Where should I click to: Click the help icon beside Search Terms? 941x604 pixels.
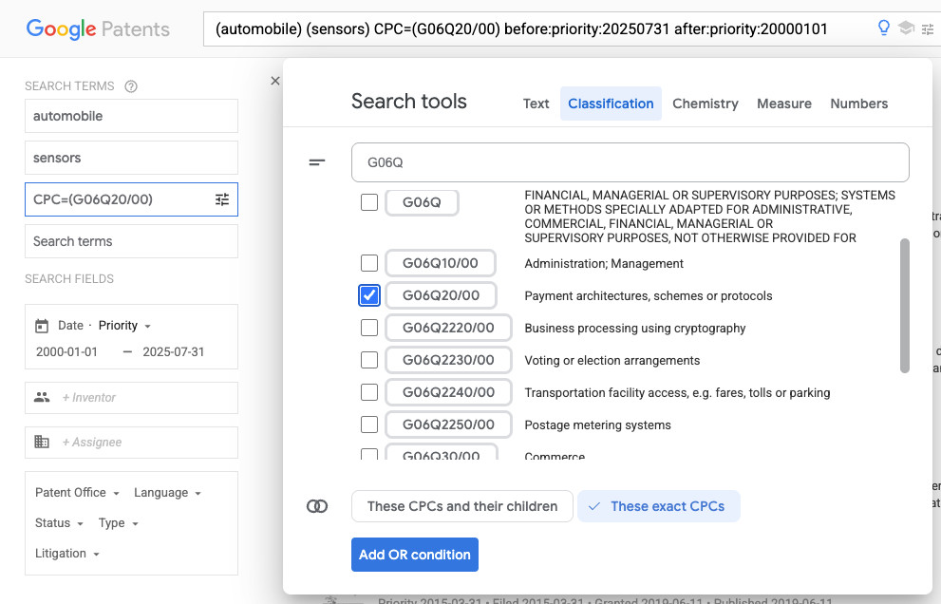(131, 86)
